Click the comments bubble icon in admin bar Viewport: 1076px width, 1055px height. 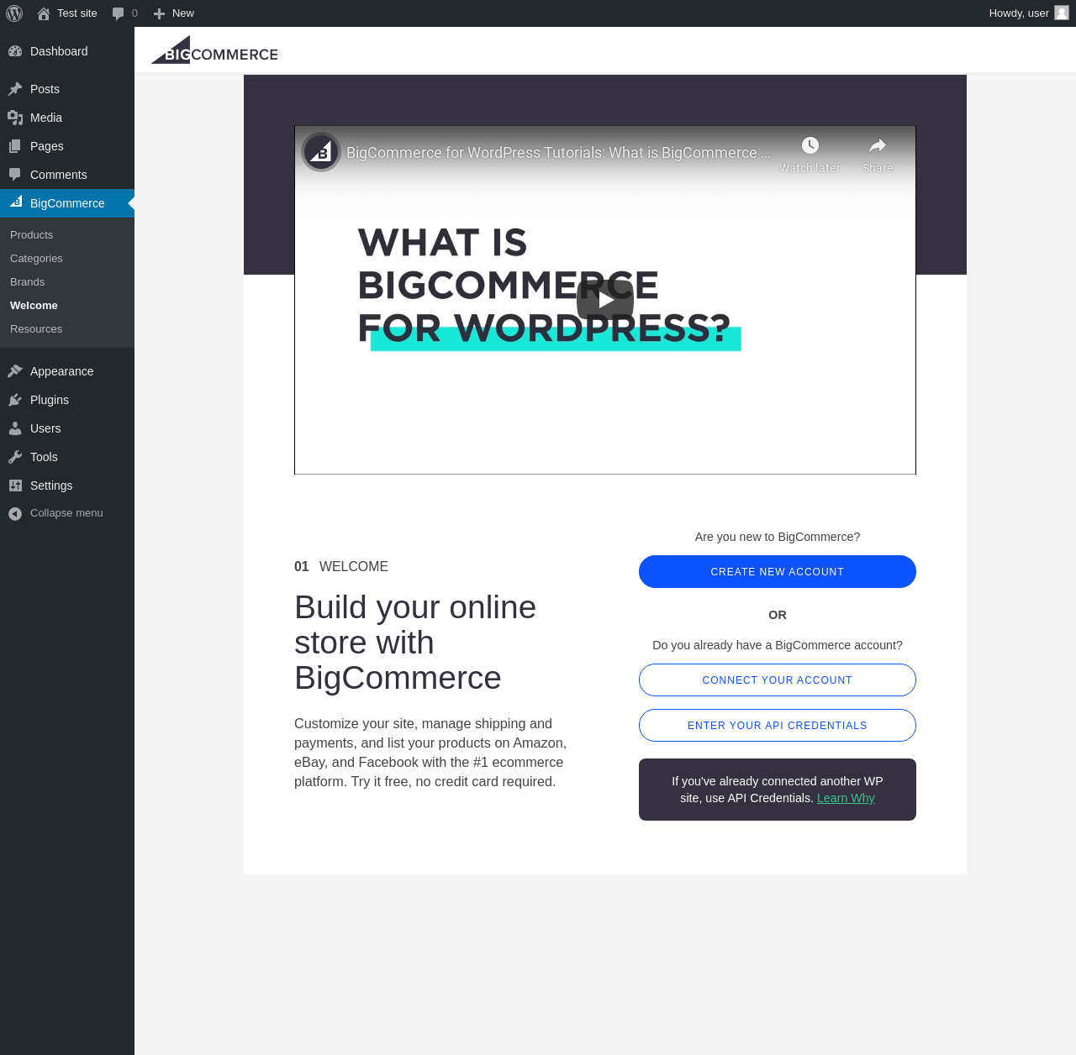pos(119,13)
